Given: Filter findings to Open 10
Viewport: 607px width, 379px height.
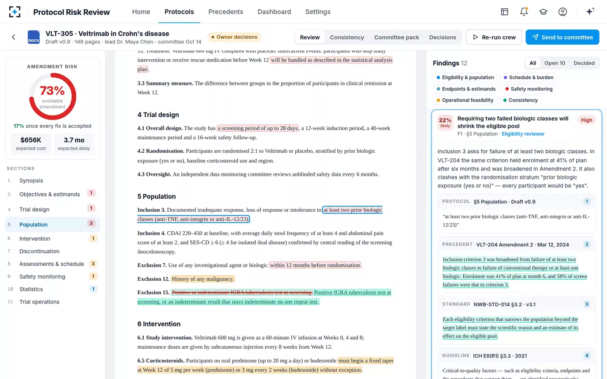Looking at the screenshot, I should (555, 63).
